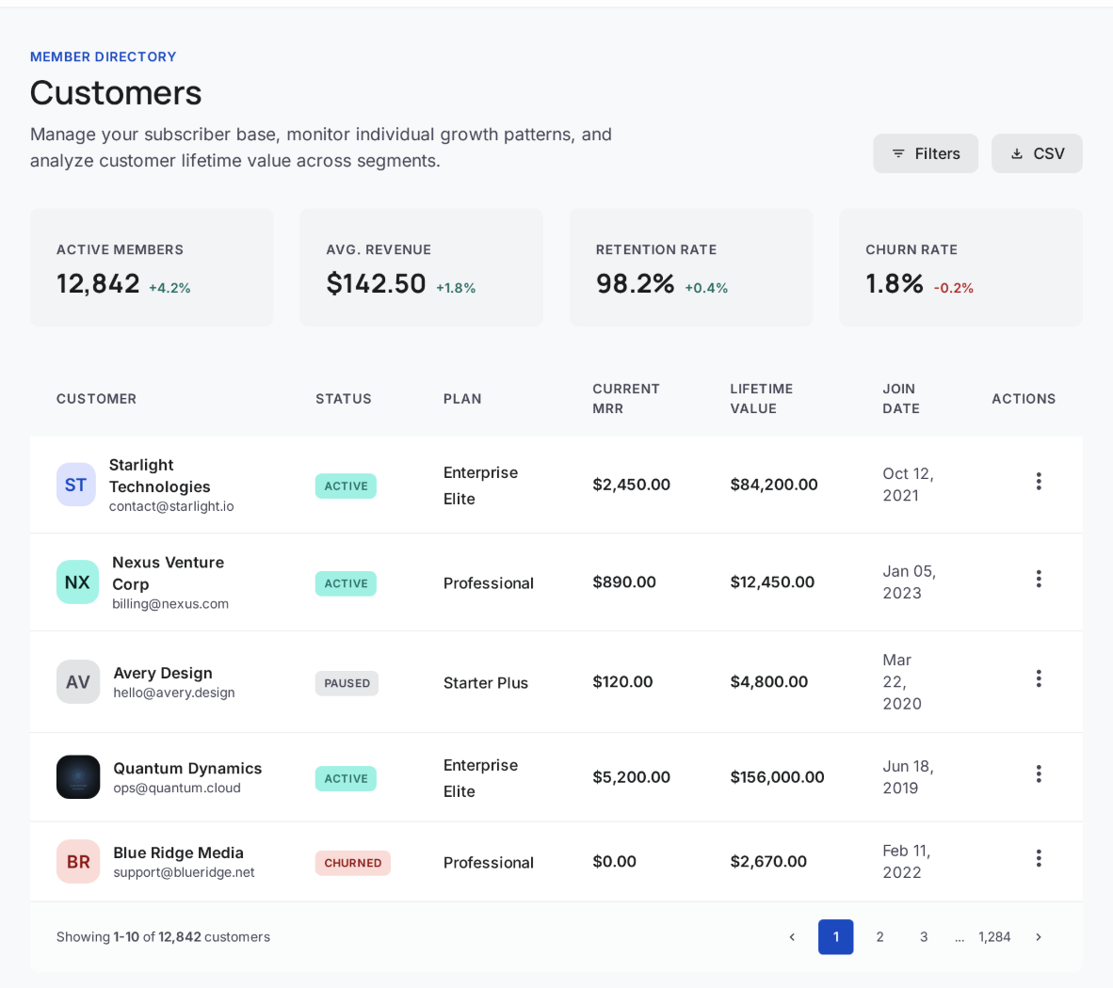Open the Avery Design row actions menu
1113x988 pixels.
pyautogui.click(x=1039, y=678)
